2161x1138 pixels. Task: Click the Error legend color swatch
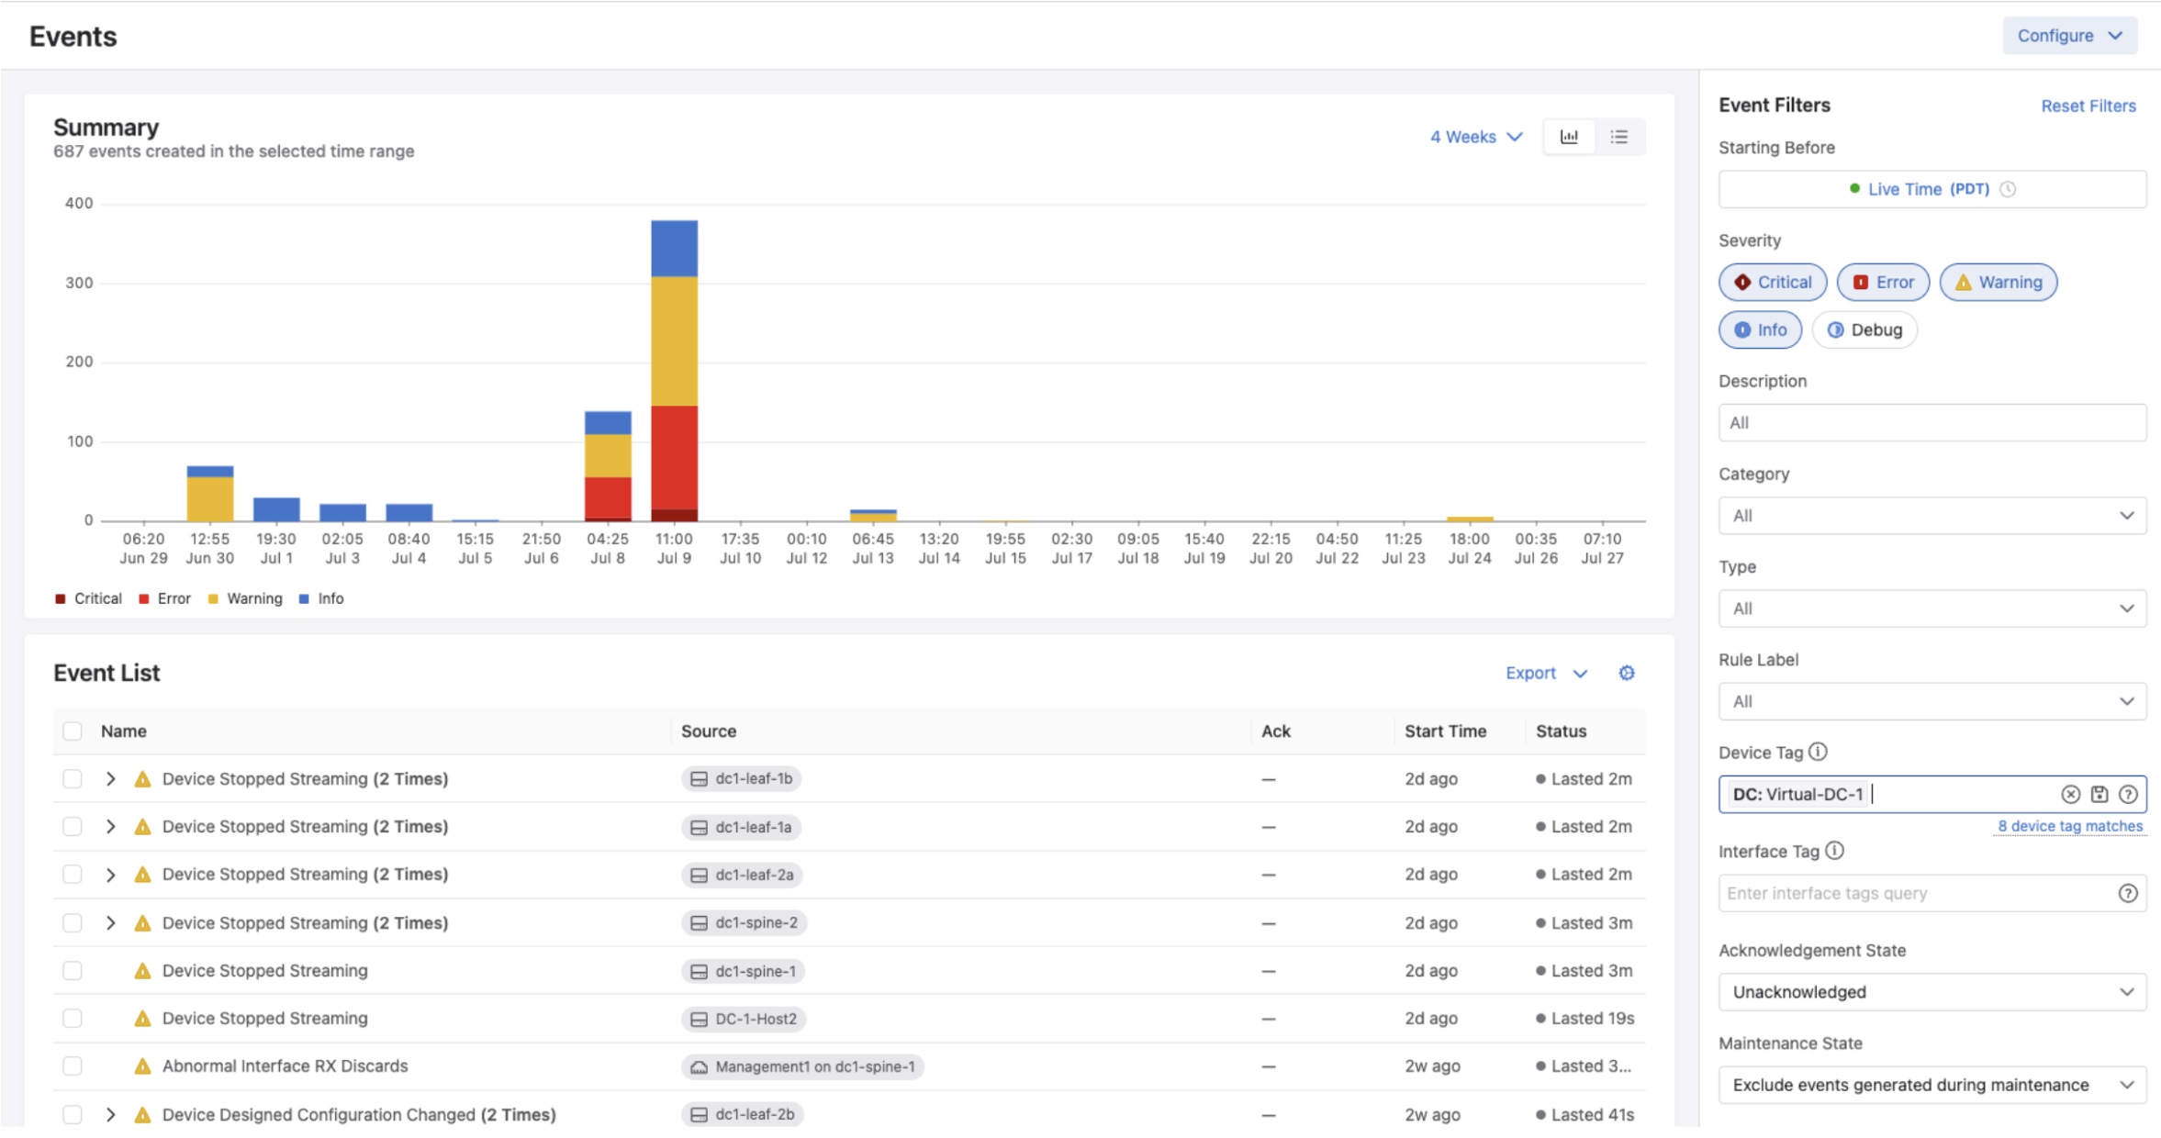point(143,599)
